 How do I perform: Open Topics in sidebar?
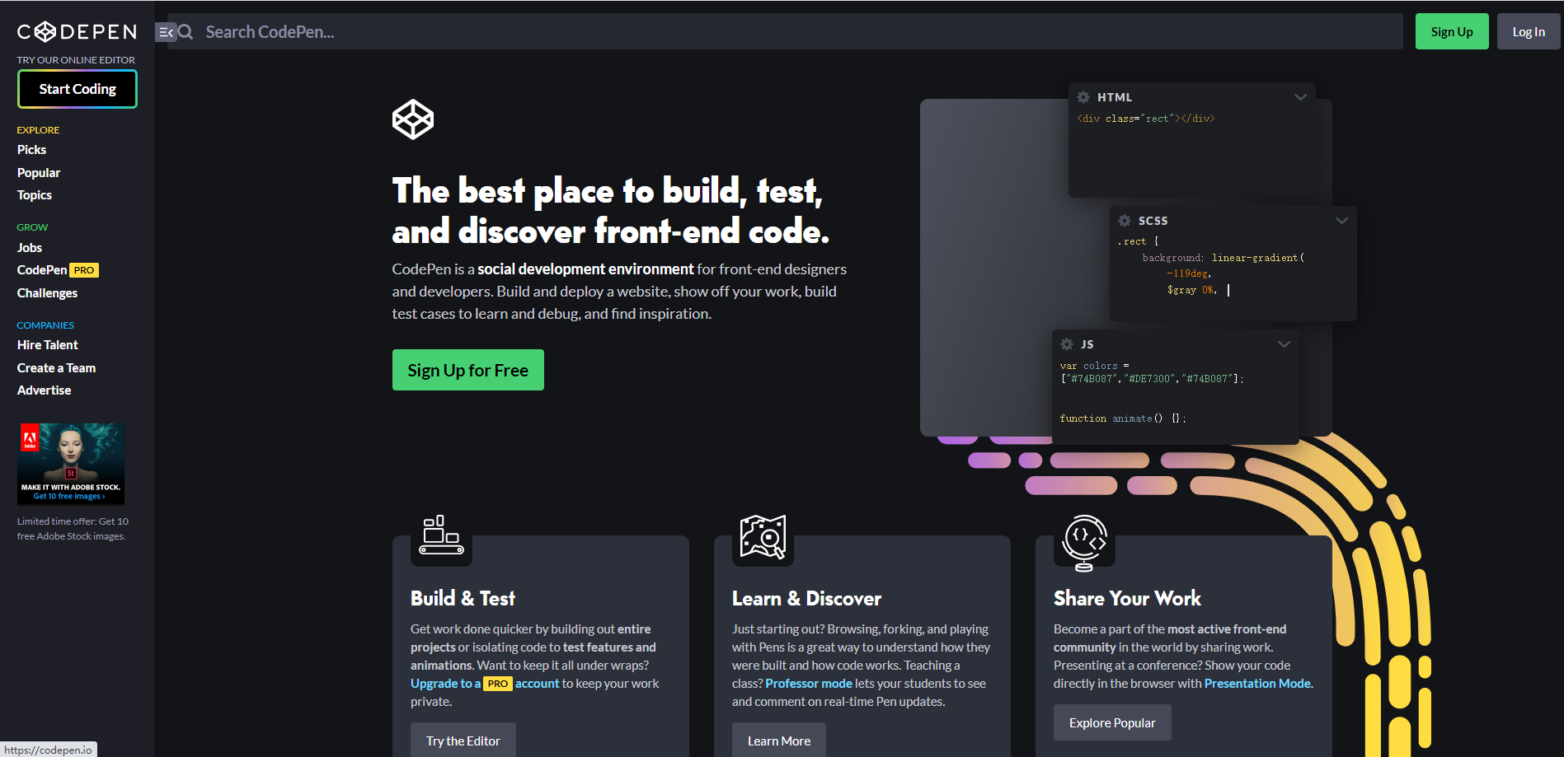click(35, 195)
